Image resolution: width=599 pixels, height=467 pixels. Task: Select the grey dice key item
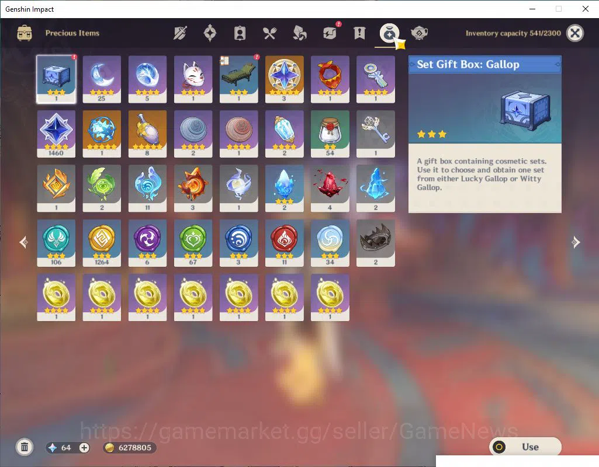pos(376,134)
